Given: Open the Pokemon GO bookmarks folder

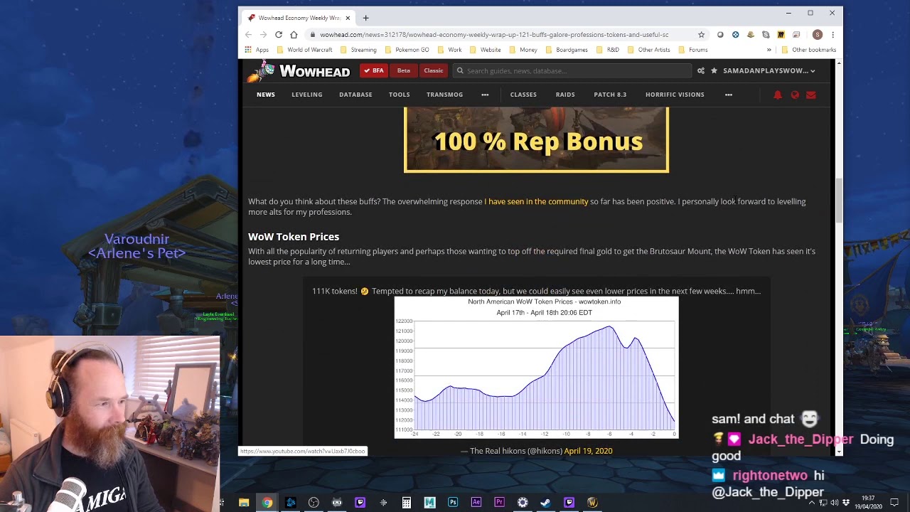Looking at the screenshot, I should [x=407, y=50].
